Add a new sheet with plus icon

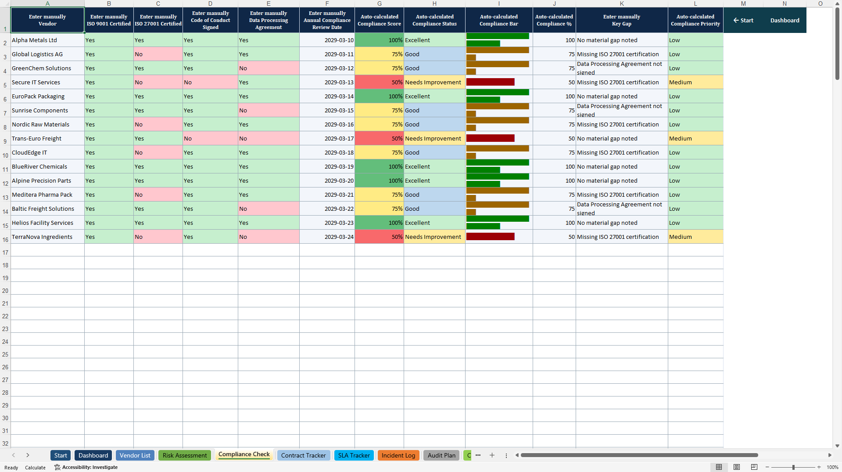pos(492,455)
